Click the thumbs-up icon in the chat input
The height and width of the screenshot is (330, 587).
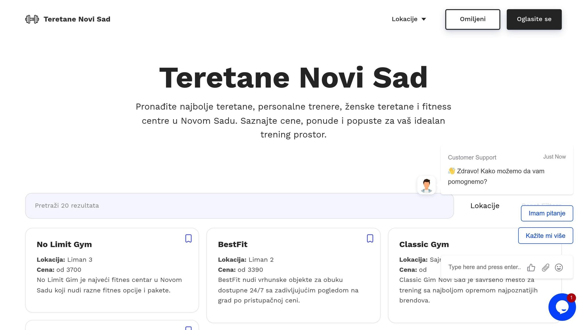click(x=531, y=267)
